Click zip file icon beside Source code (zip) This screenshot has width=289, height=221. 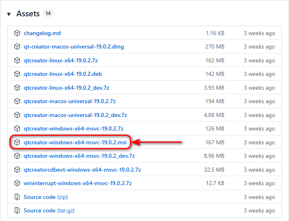17,197
